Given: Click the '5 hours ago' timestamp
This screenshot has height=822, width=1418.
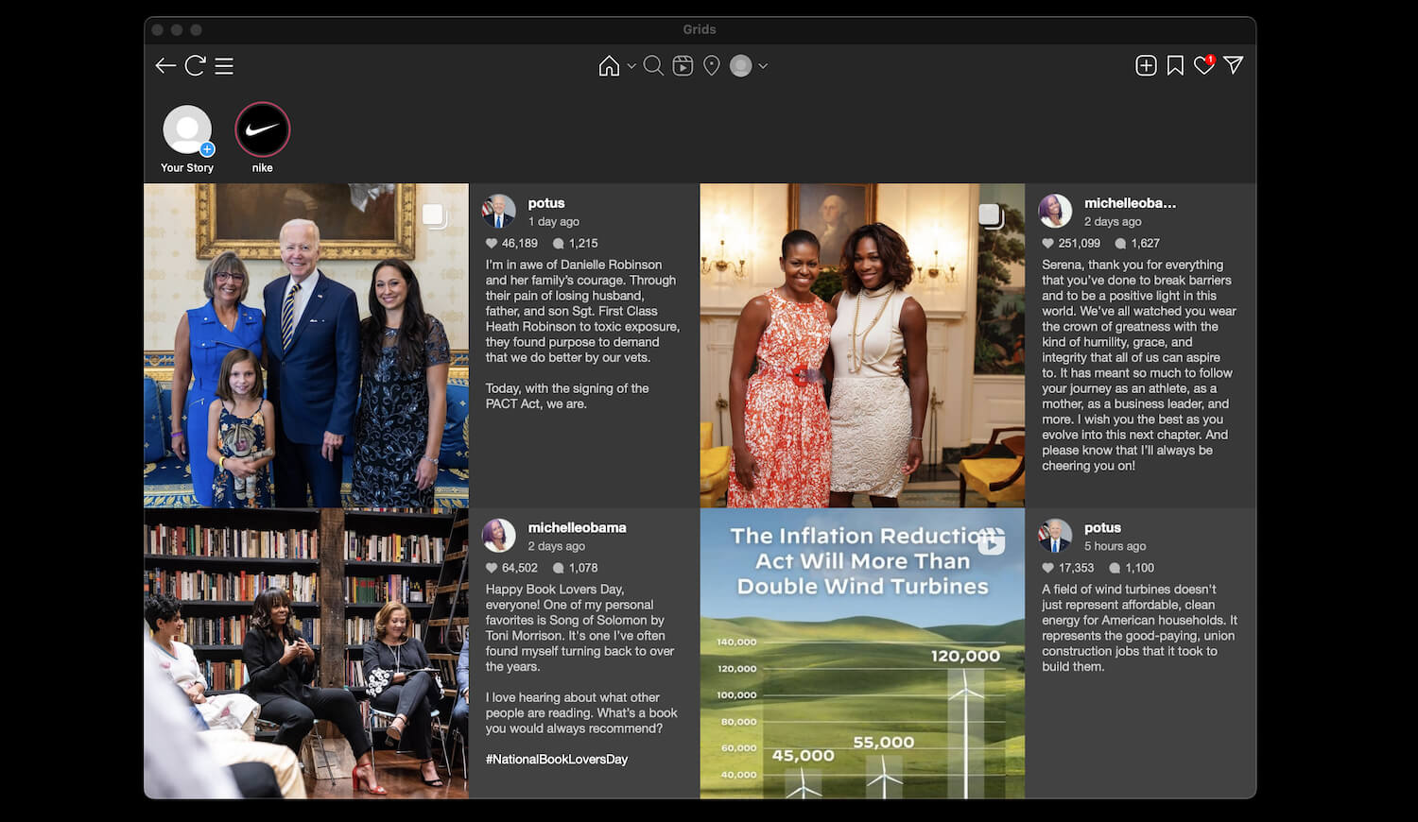Looking at the screenshot, I should point(1115,546).
